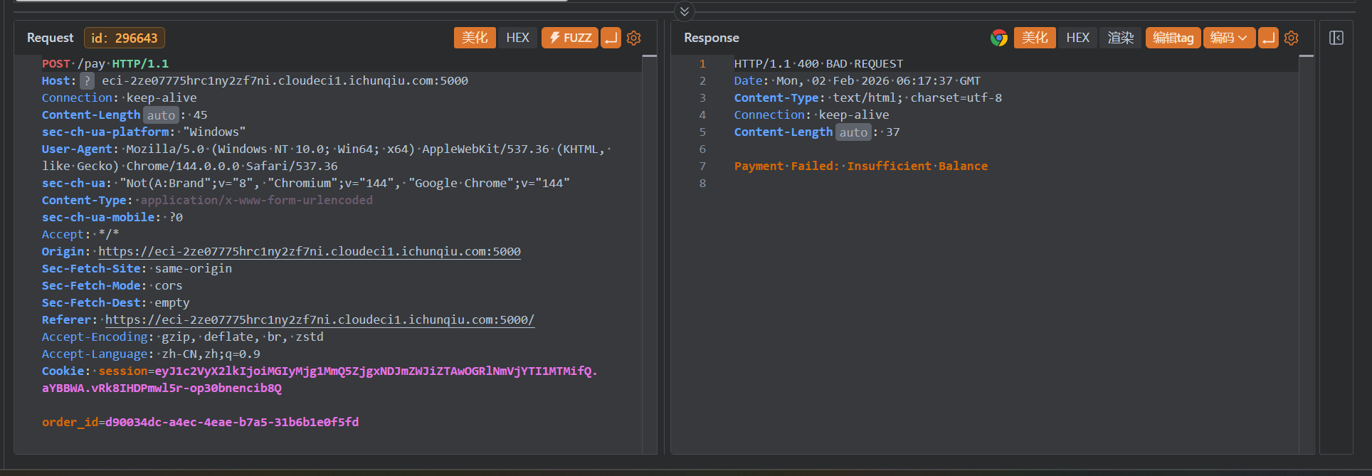Click the question mark icon beside Host
This screenshot has width=1372, height=476.
pyautogui.click(x=87, y=81)
